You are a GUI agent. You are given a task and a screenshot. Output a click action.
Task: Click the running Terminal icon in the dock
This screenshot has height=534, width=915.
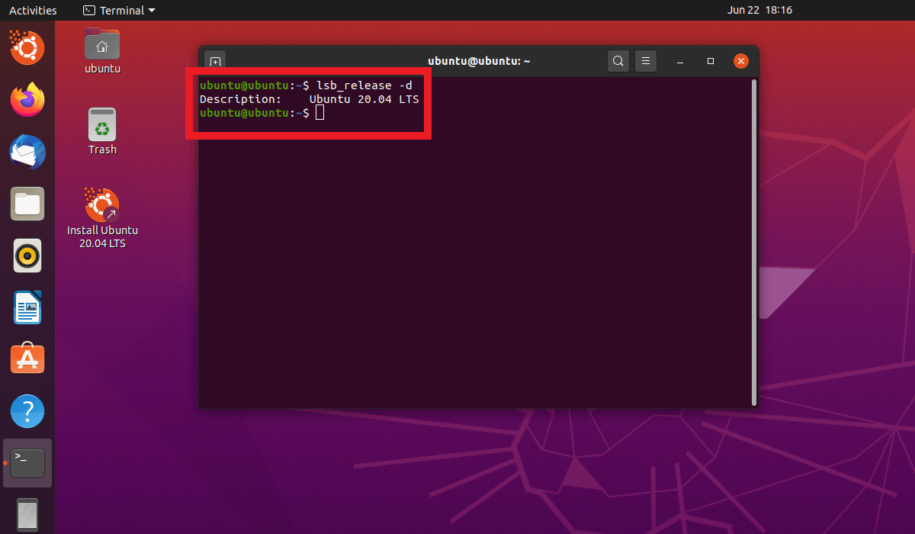pyautogui.click(x=27, y=462)
